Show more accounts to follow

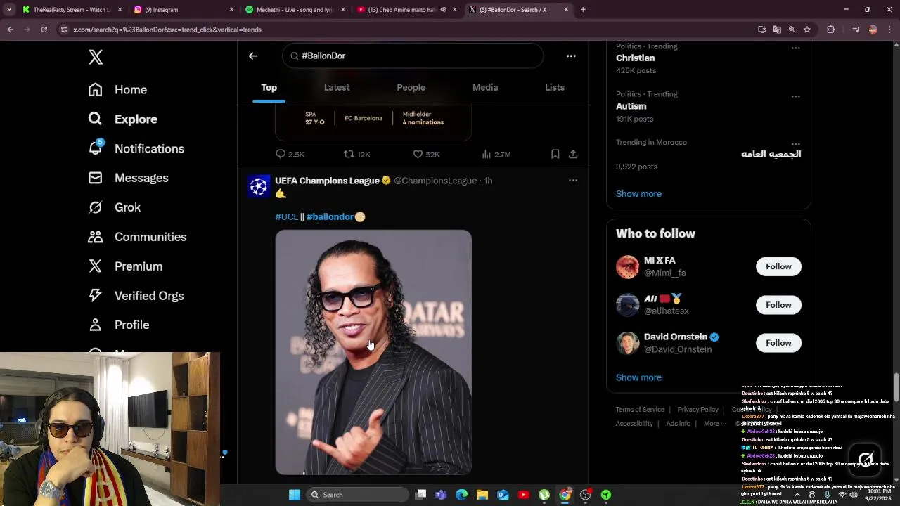pos(638,377)
